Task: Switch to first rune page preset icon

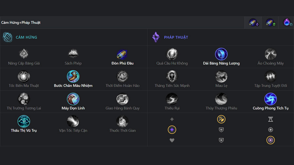Action: (253, 23)
